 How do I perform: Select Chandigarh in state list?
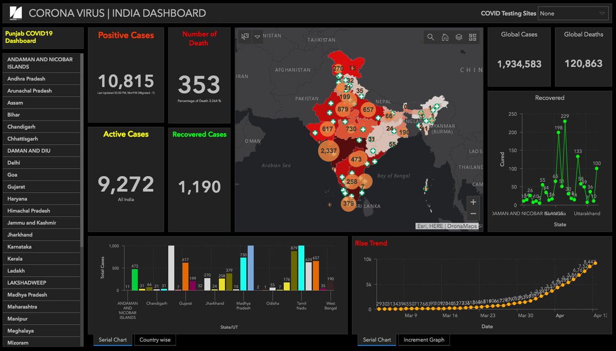coord(41,127)
